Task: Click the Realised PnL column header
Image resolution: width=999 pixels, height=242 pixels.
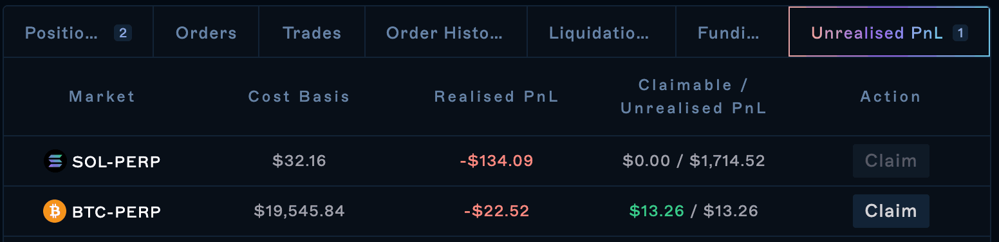Action: coord(497,97)
